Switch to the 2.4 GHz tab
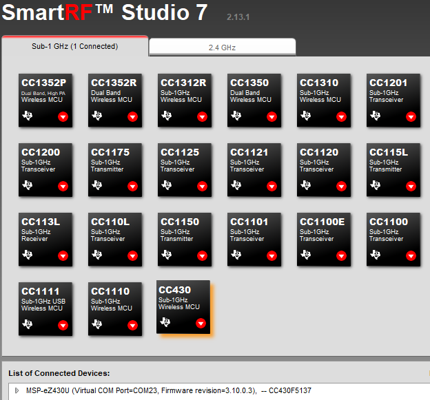The image size is (430, 400). (x=222, y=48)
